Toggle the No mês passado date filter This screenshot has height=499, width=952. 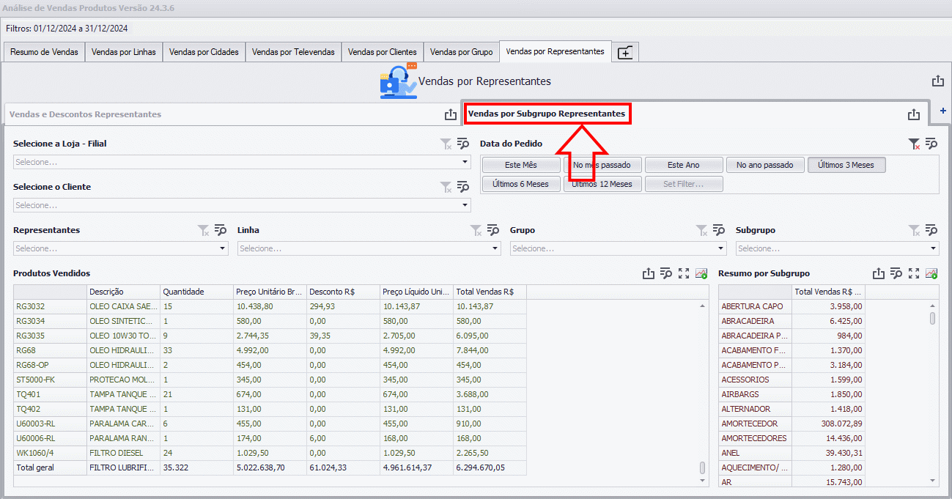click(x=602, y=165)
